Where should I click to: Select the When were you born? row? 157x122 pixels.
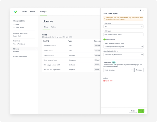pos(71,60)
